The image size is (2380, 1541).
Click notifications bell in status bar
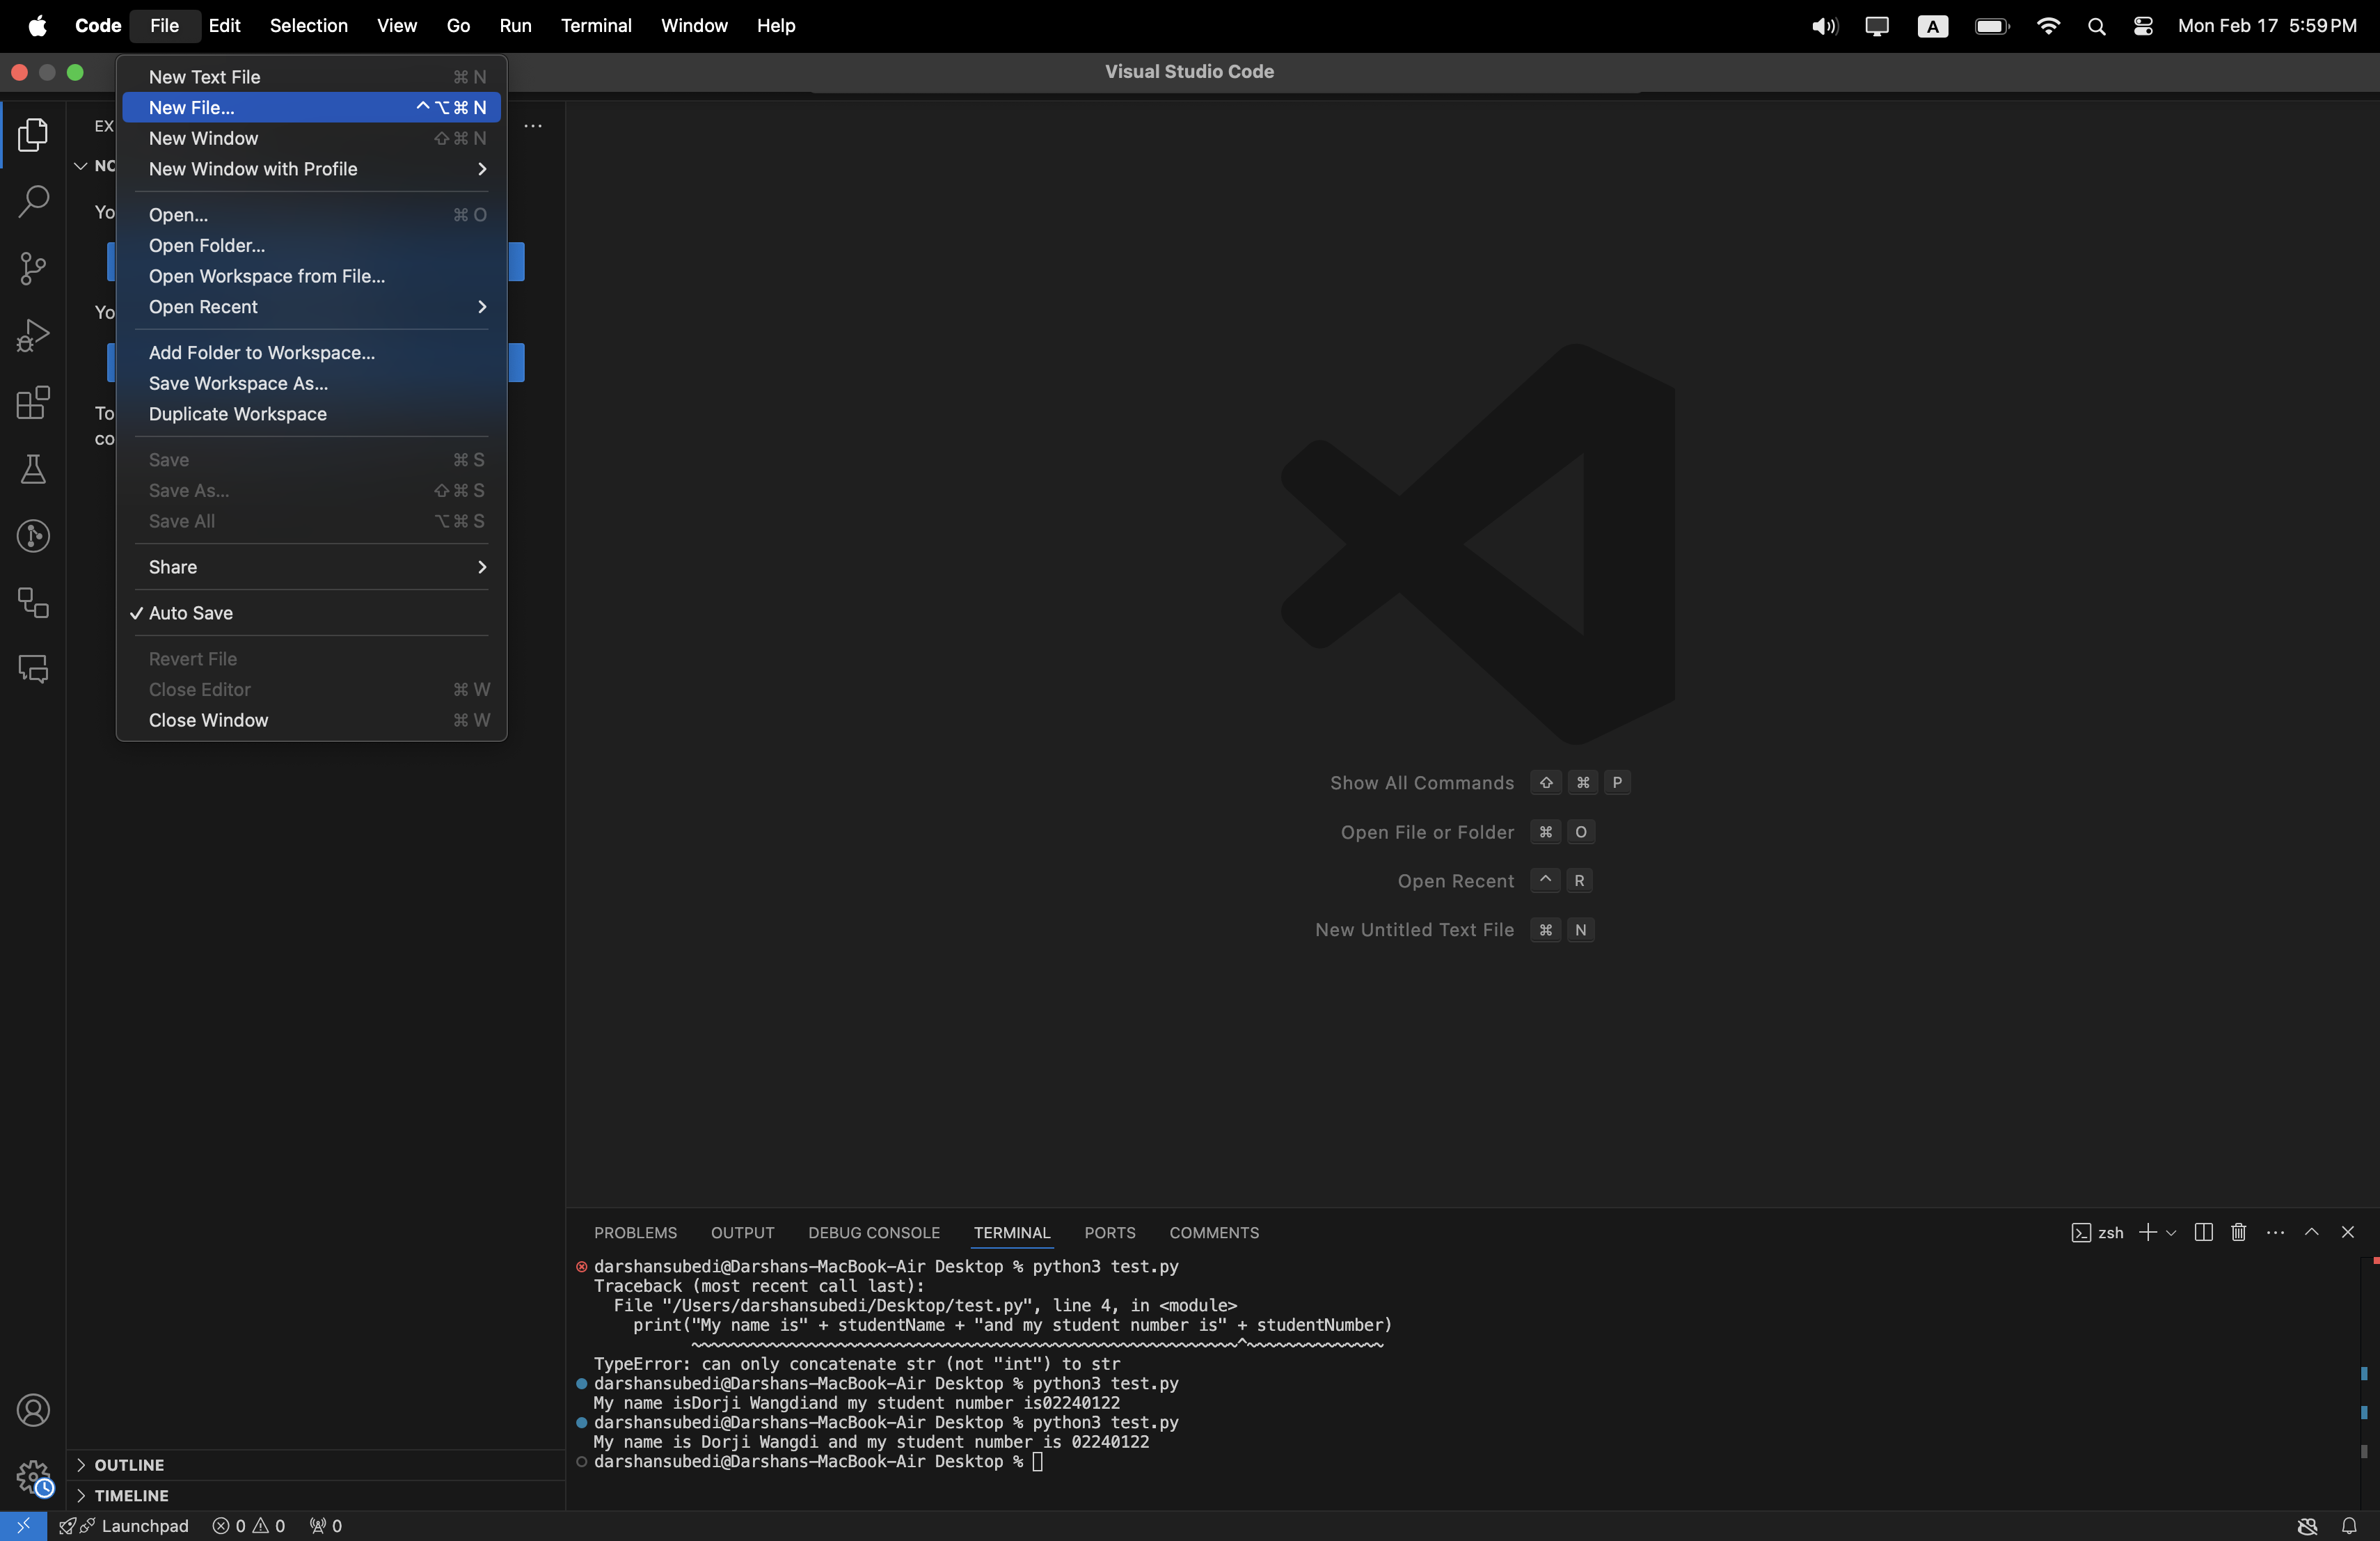2348,1526
